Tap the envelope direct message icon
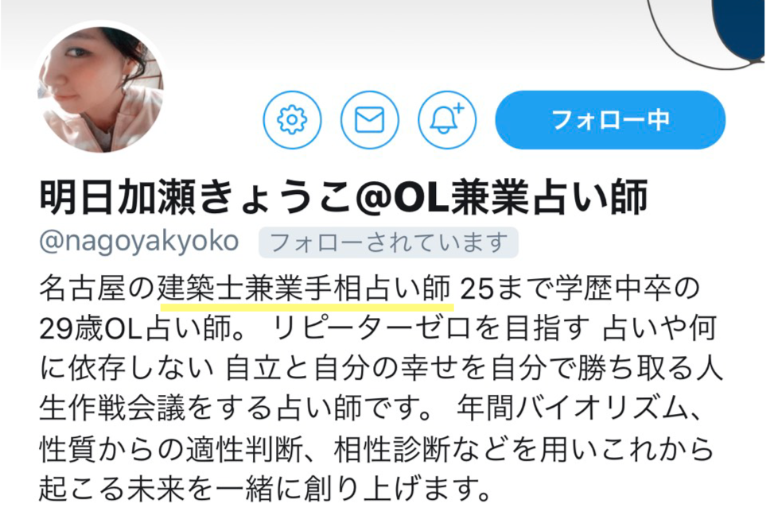Image resolution: width=766 pixels, height=511 pixels. click(369, 119)
